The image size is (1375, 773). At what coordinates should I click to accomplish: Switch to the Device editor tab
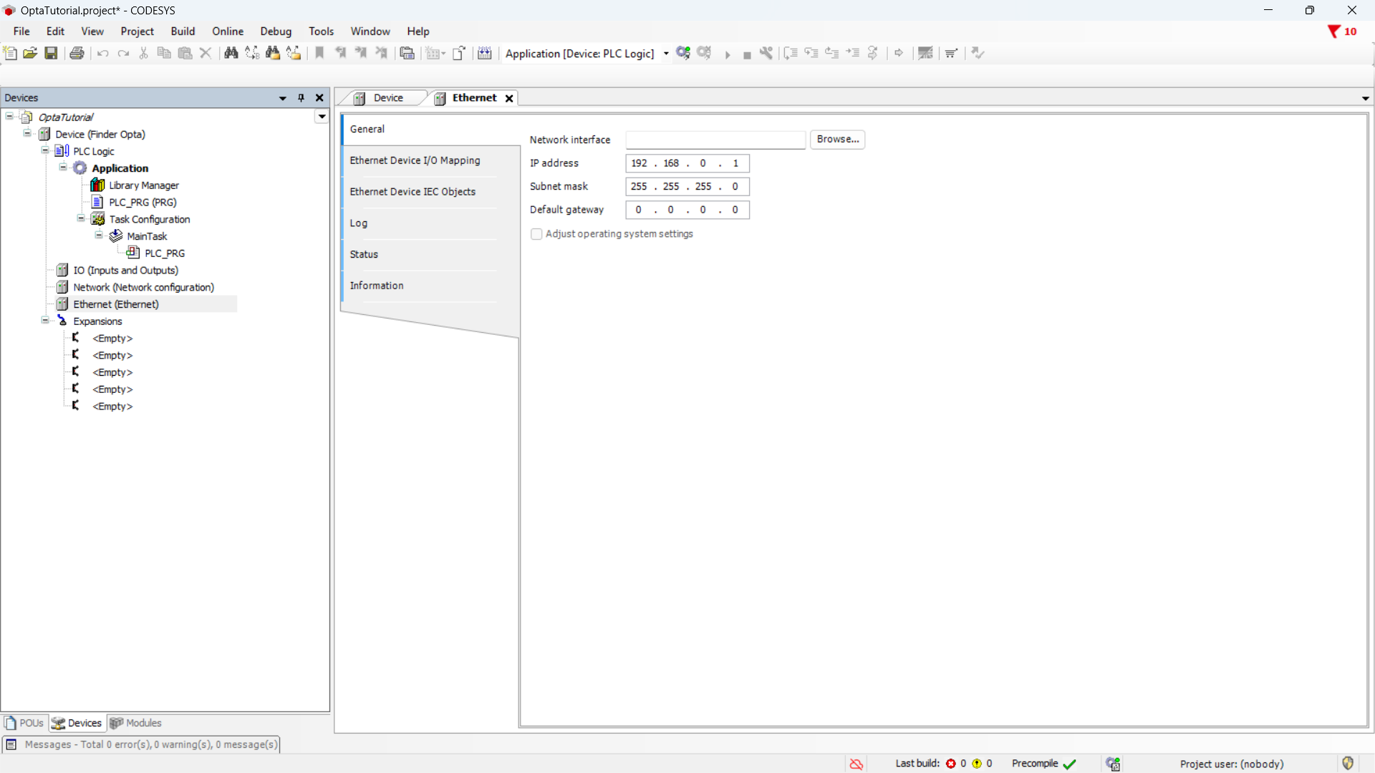tap(387, 98)
